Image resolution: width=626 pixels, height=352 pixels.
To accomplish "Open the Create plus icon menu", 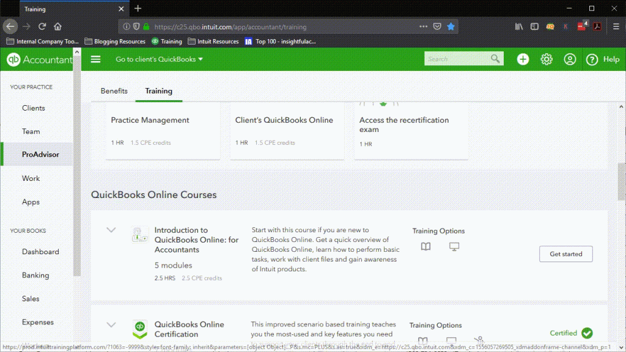I will point(523,59).
